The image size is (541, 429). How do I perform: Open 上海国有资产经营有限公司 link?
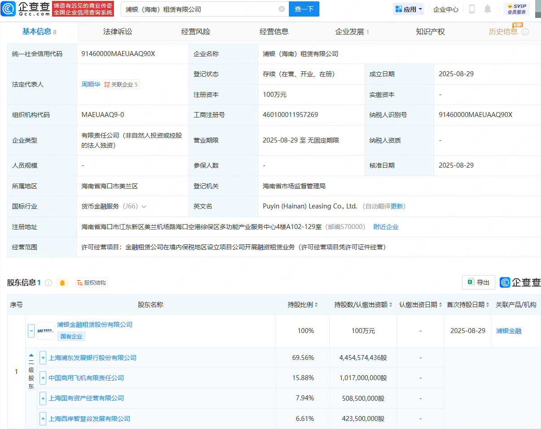86,398
